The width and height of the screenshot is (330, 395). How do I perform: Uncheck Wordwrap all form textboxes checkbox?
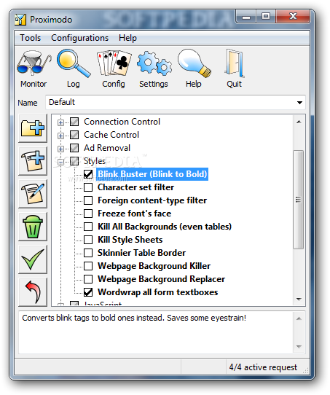pos(88,292)
